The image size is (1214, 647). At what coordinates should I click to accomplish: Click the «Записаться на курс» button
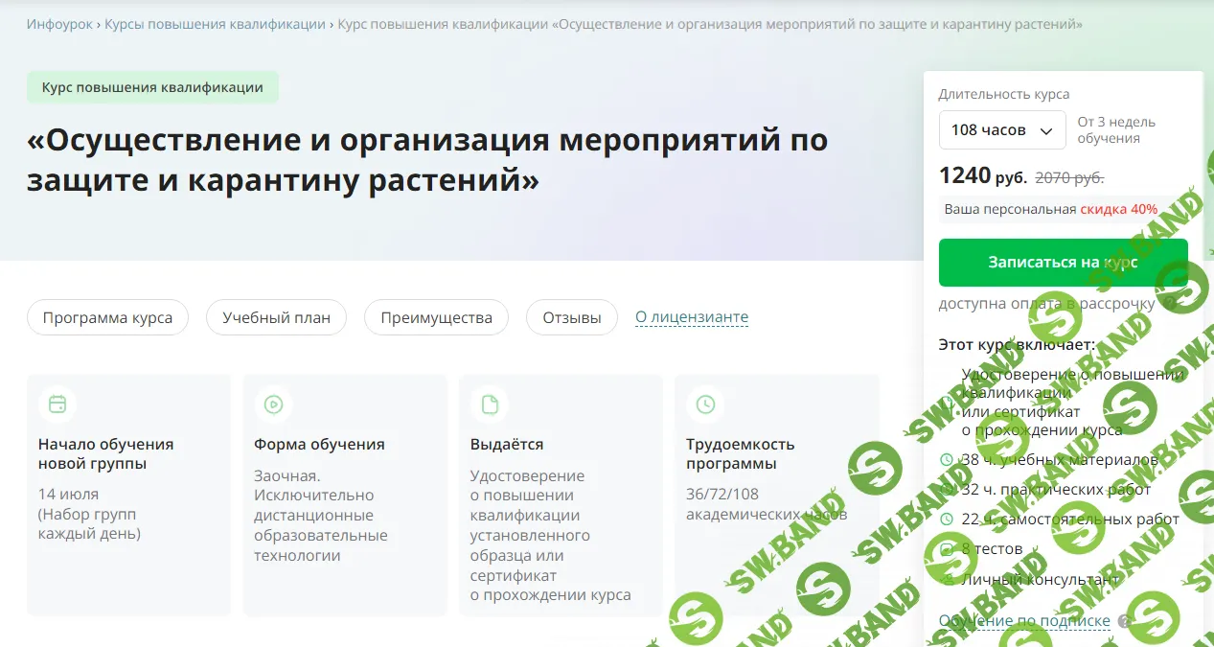(1063, 261)
